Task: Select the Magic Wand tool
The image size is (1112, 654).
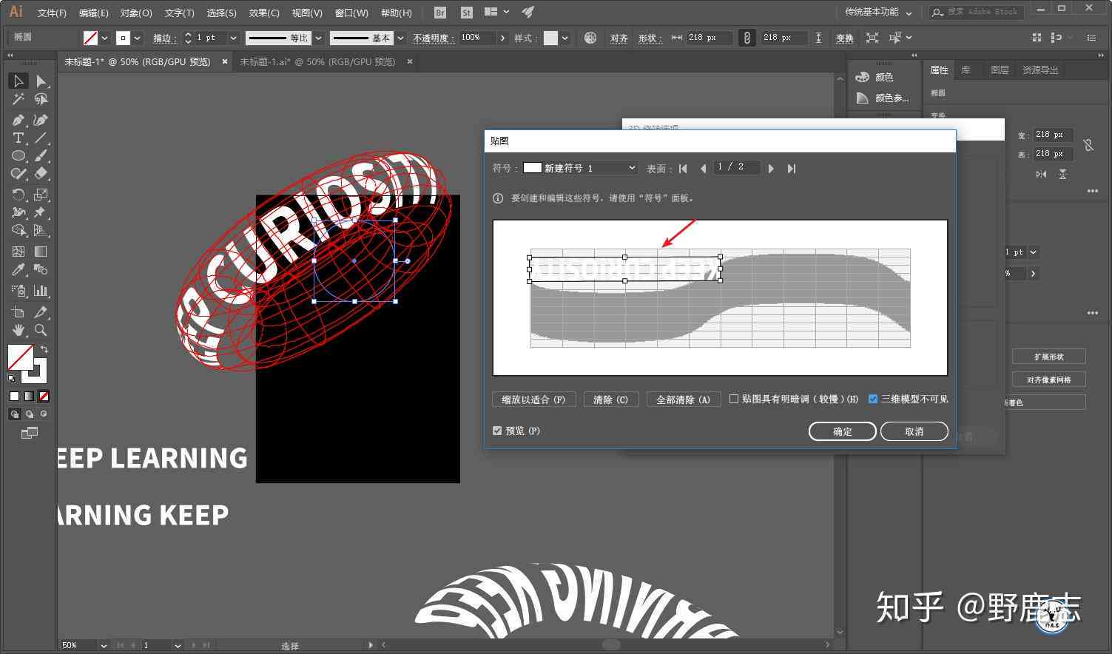Action: (18, 99)
